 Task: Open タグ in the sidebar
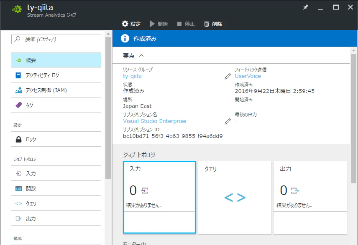click(56, 105)
